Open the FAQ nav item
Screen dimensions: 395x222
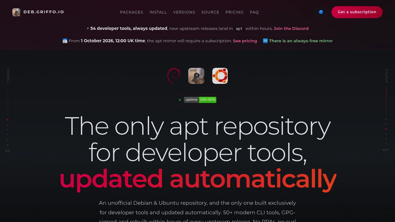(x=254, y=12)
